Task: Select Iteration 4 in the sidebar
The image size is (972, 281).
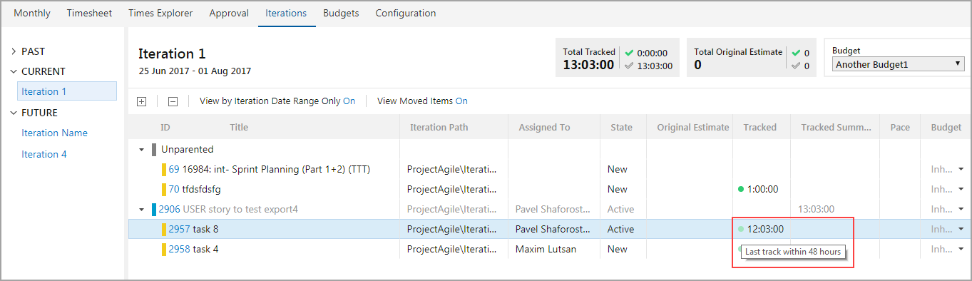Action: pyautogui.click(x=44, y=154)
